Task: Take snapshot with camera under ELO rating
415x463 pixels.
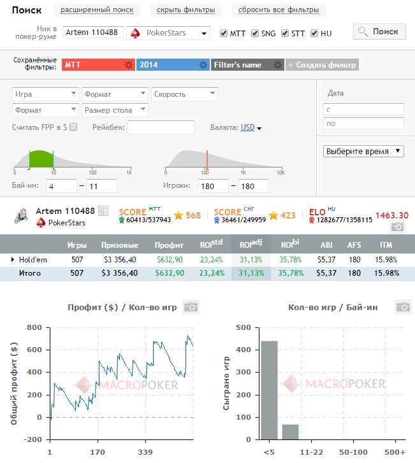Action: pyautogui.click(x=397, y=227)
